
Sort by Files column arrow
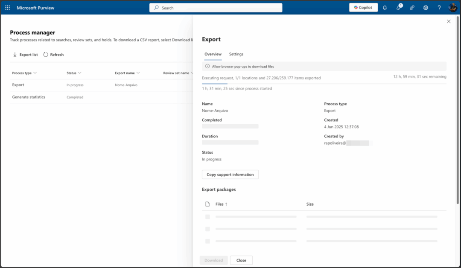pos(226,204)
